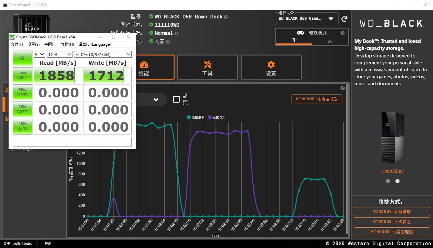Toggle 磁盘写入 legend series

point(216,117)
